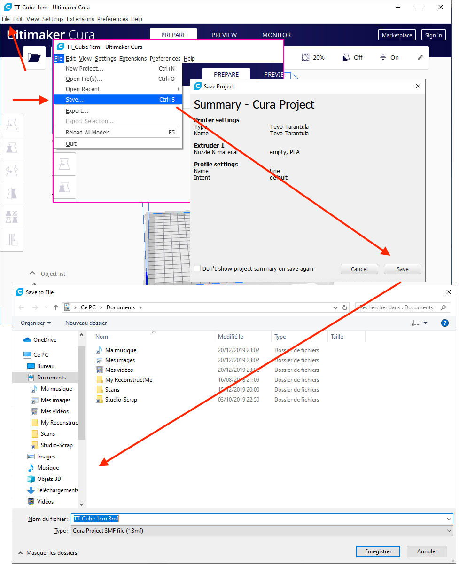
Task: Go back in the Save to File dialog
Action: click(21, 307)
